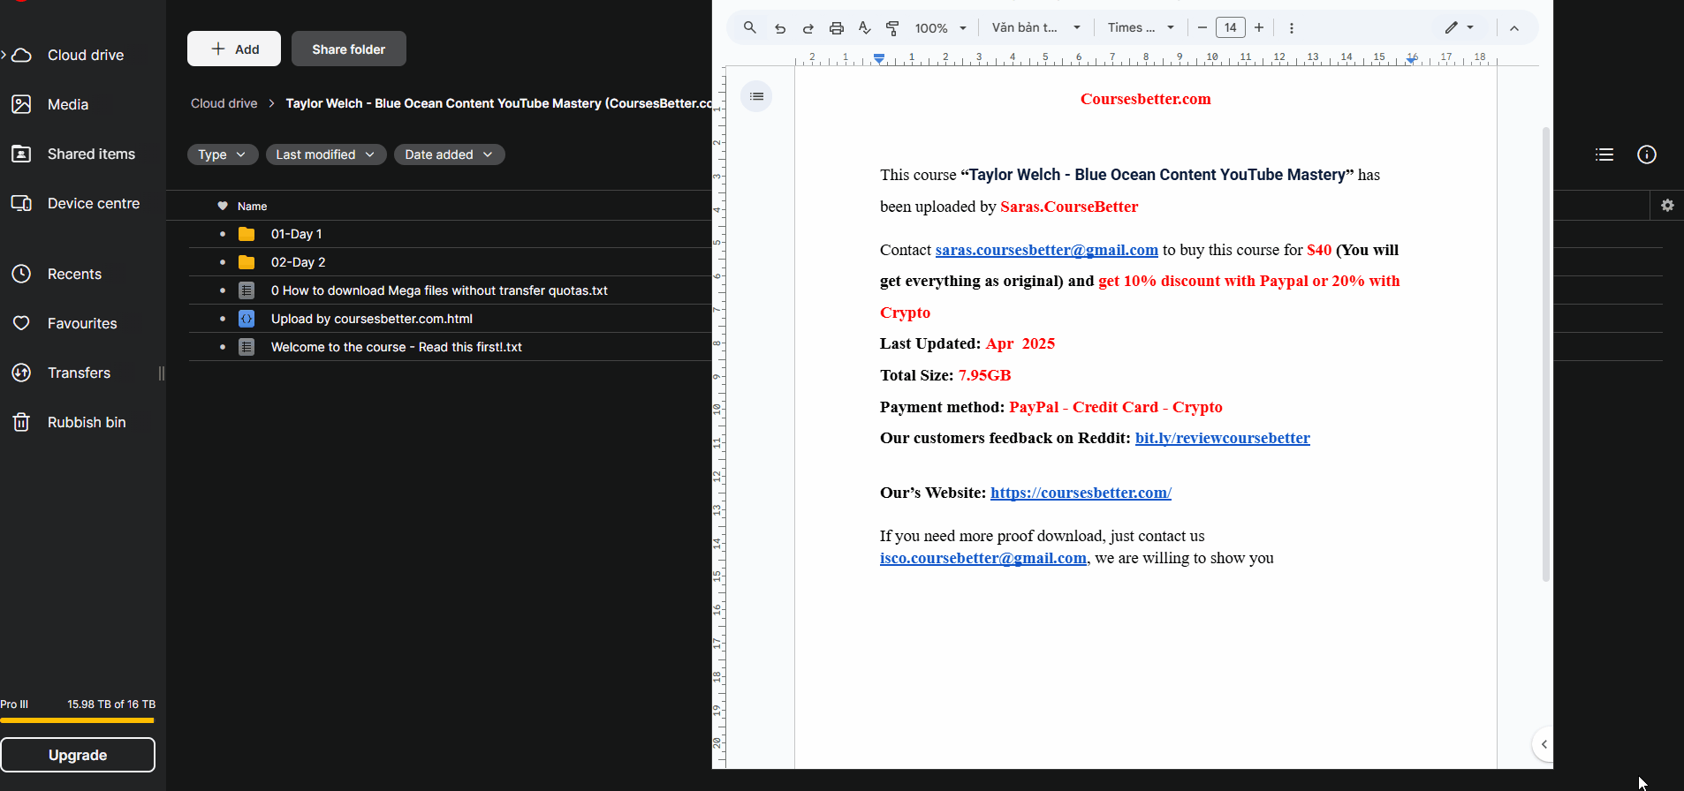Viewport: 1684px width, 791px height.
Task: Click the storage usage progress bar
Action: [x=78, y=720]
